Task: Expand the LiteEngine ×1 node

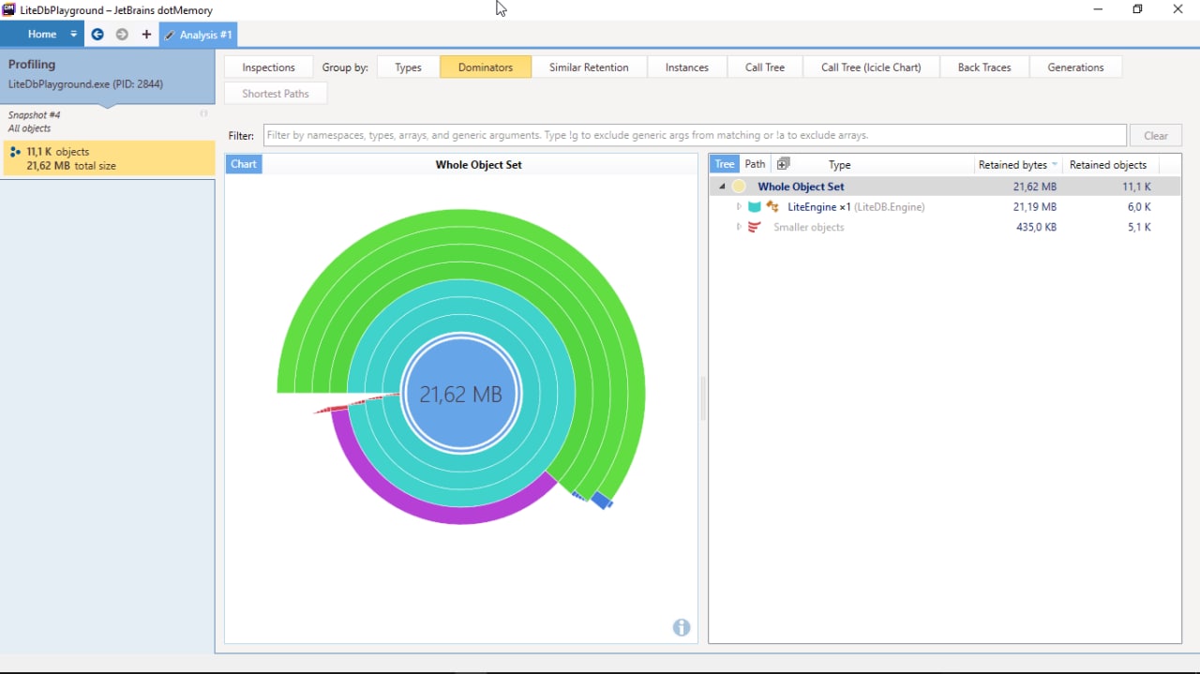Action: tap(739, 207)
